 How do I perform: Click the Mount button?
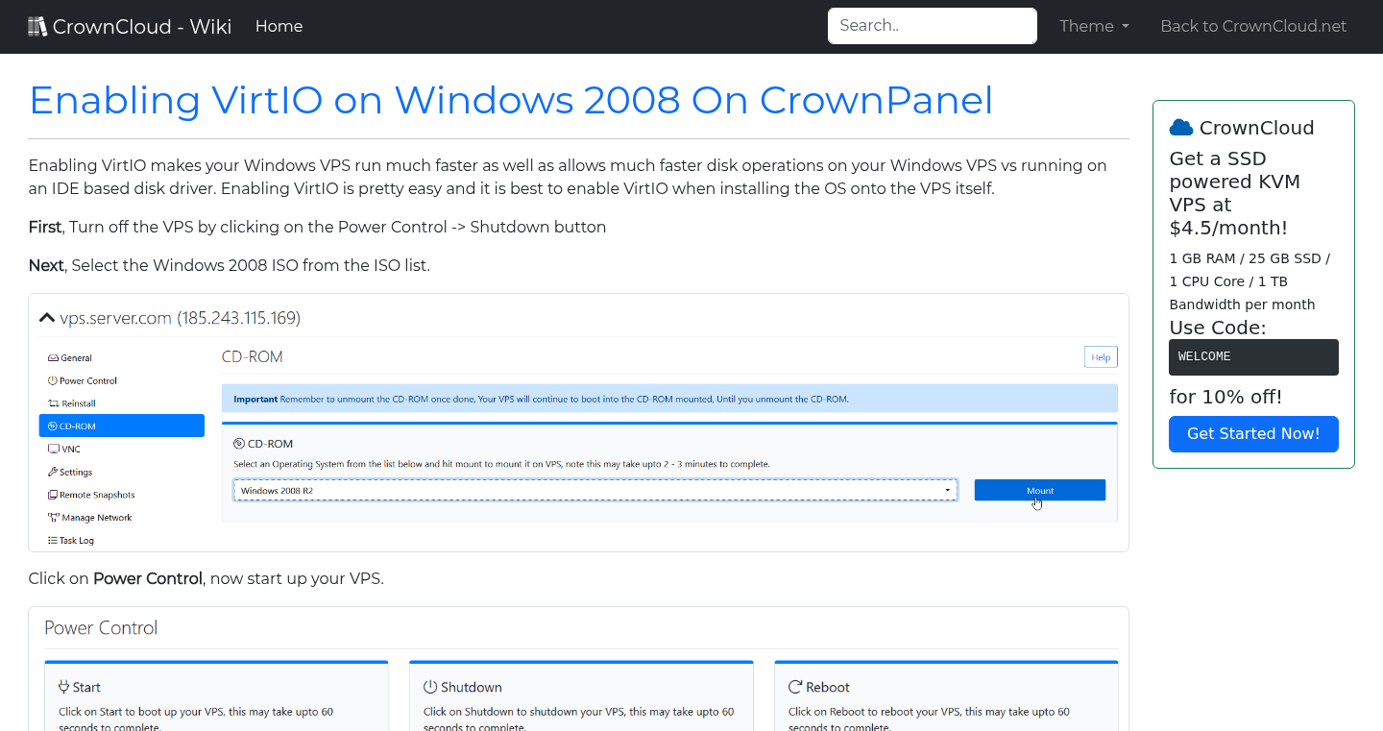(x=1039, y=490)
